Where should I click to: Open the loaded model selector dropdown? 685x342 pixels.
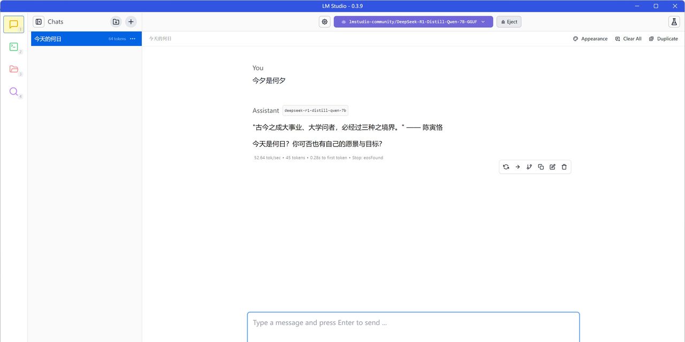pyautogui.click(x=413, y=21)
